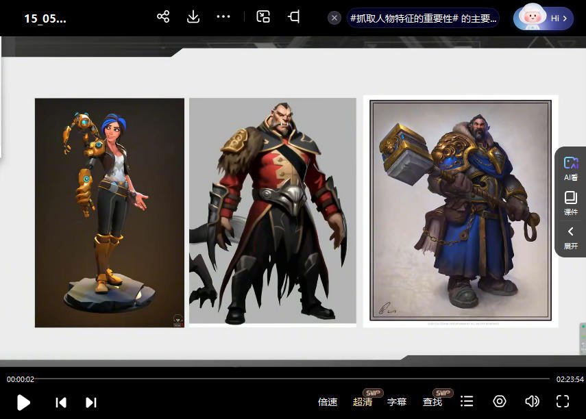Screen dimensions: 586x419
Task: Expand the sidebar with 展开 chevron
Action: pyautogui.click(x=570, y=238)
